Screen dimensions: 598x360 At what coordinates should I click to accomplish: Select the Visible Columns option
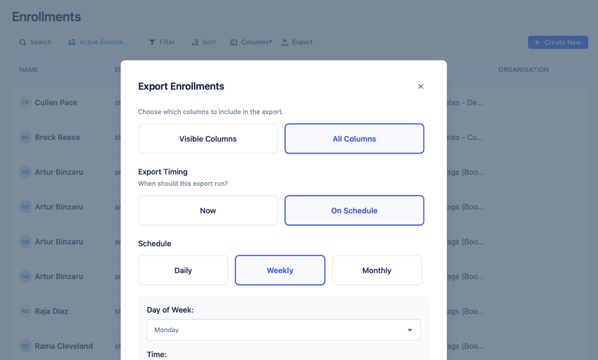[x=208, y=138]
